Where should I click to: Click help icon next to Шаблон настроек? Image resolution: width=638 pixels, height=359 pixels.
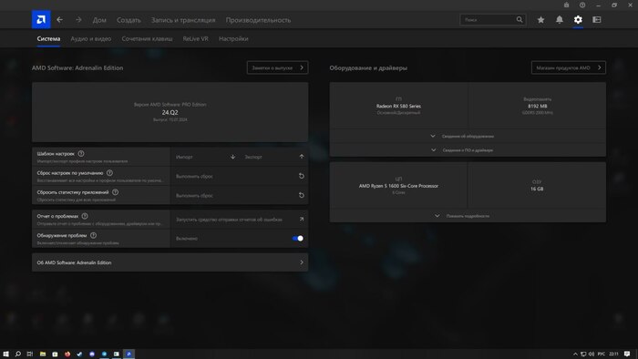point(81,154)
